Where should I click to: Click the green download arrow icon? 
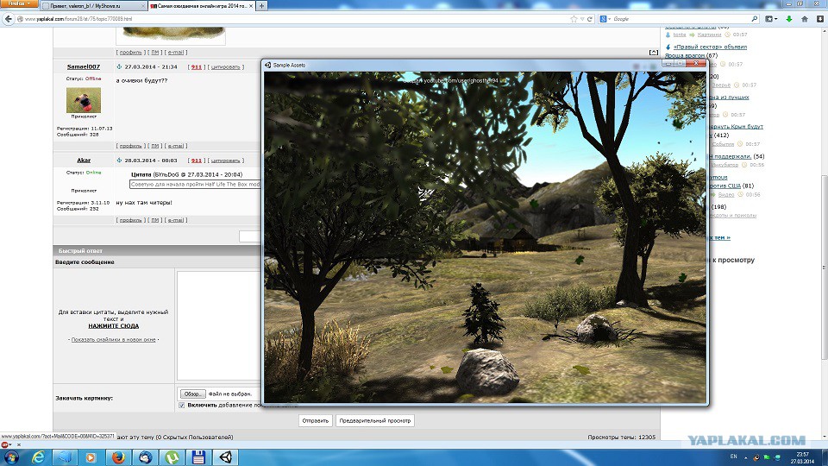coord(789,19)
